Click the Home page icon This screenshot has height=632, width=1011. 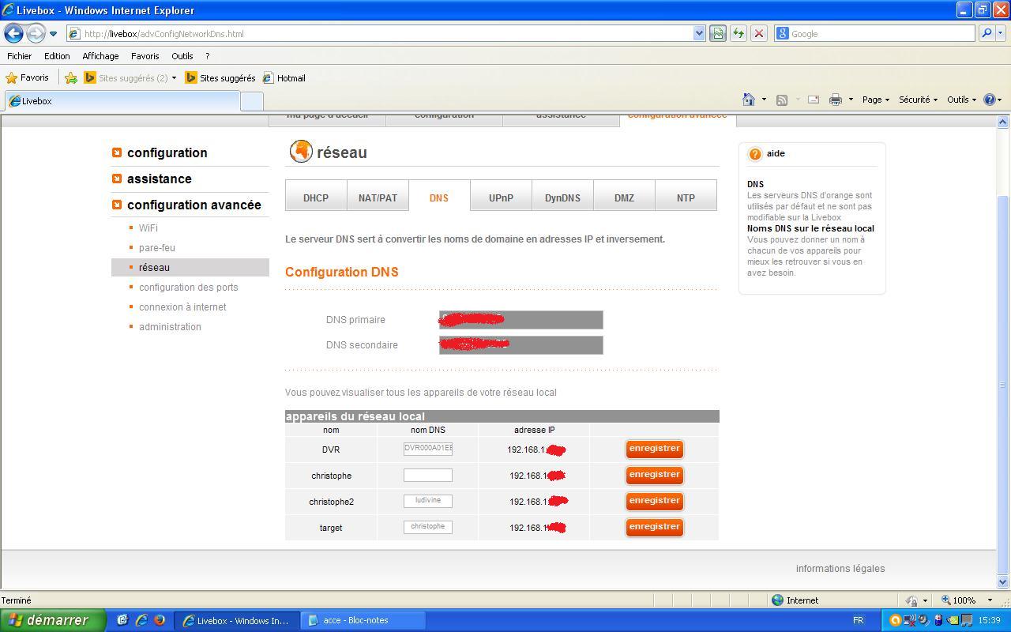point(749,100)
